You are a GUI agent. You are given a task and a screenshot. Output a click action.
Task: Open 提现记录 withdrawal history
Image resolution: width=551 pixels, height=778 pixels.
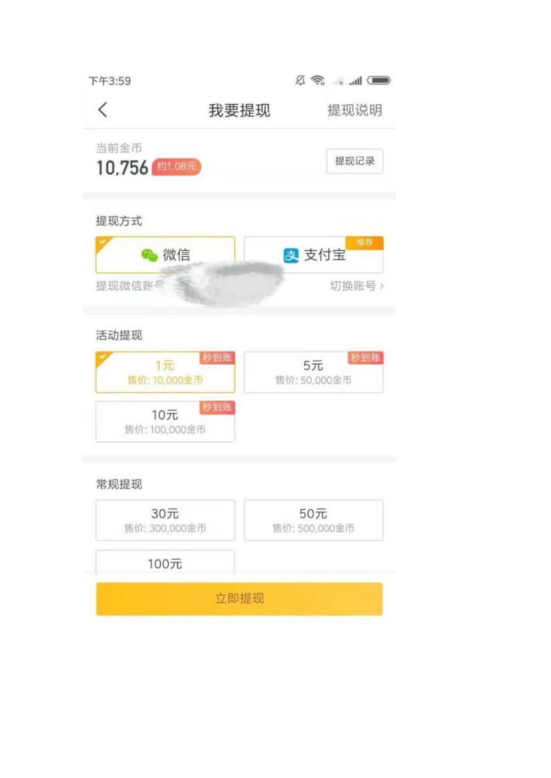(354, 161)
